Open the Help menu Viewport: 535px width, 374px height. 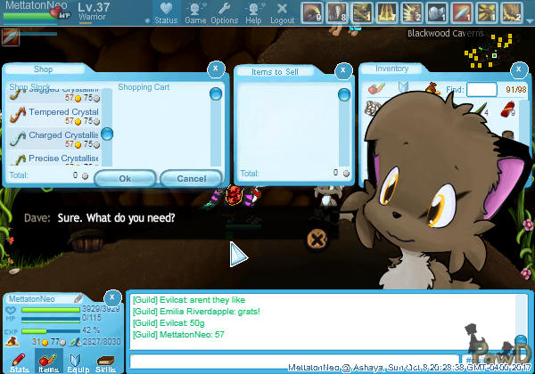click(254, 12)
